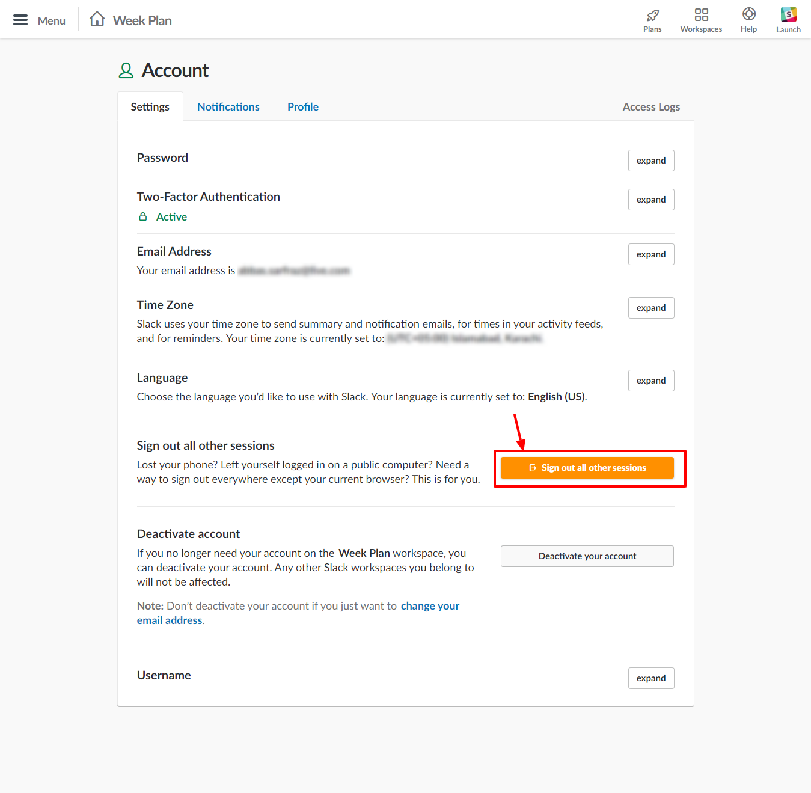Switch to the Notifications tab
The width and height of the screenshot is (811, 793).
pos(228,106)
